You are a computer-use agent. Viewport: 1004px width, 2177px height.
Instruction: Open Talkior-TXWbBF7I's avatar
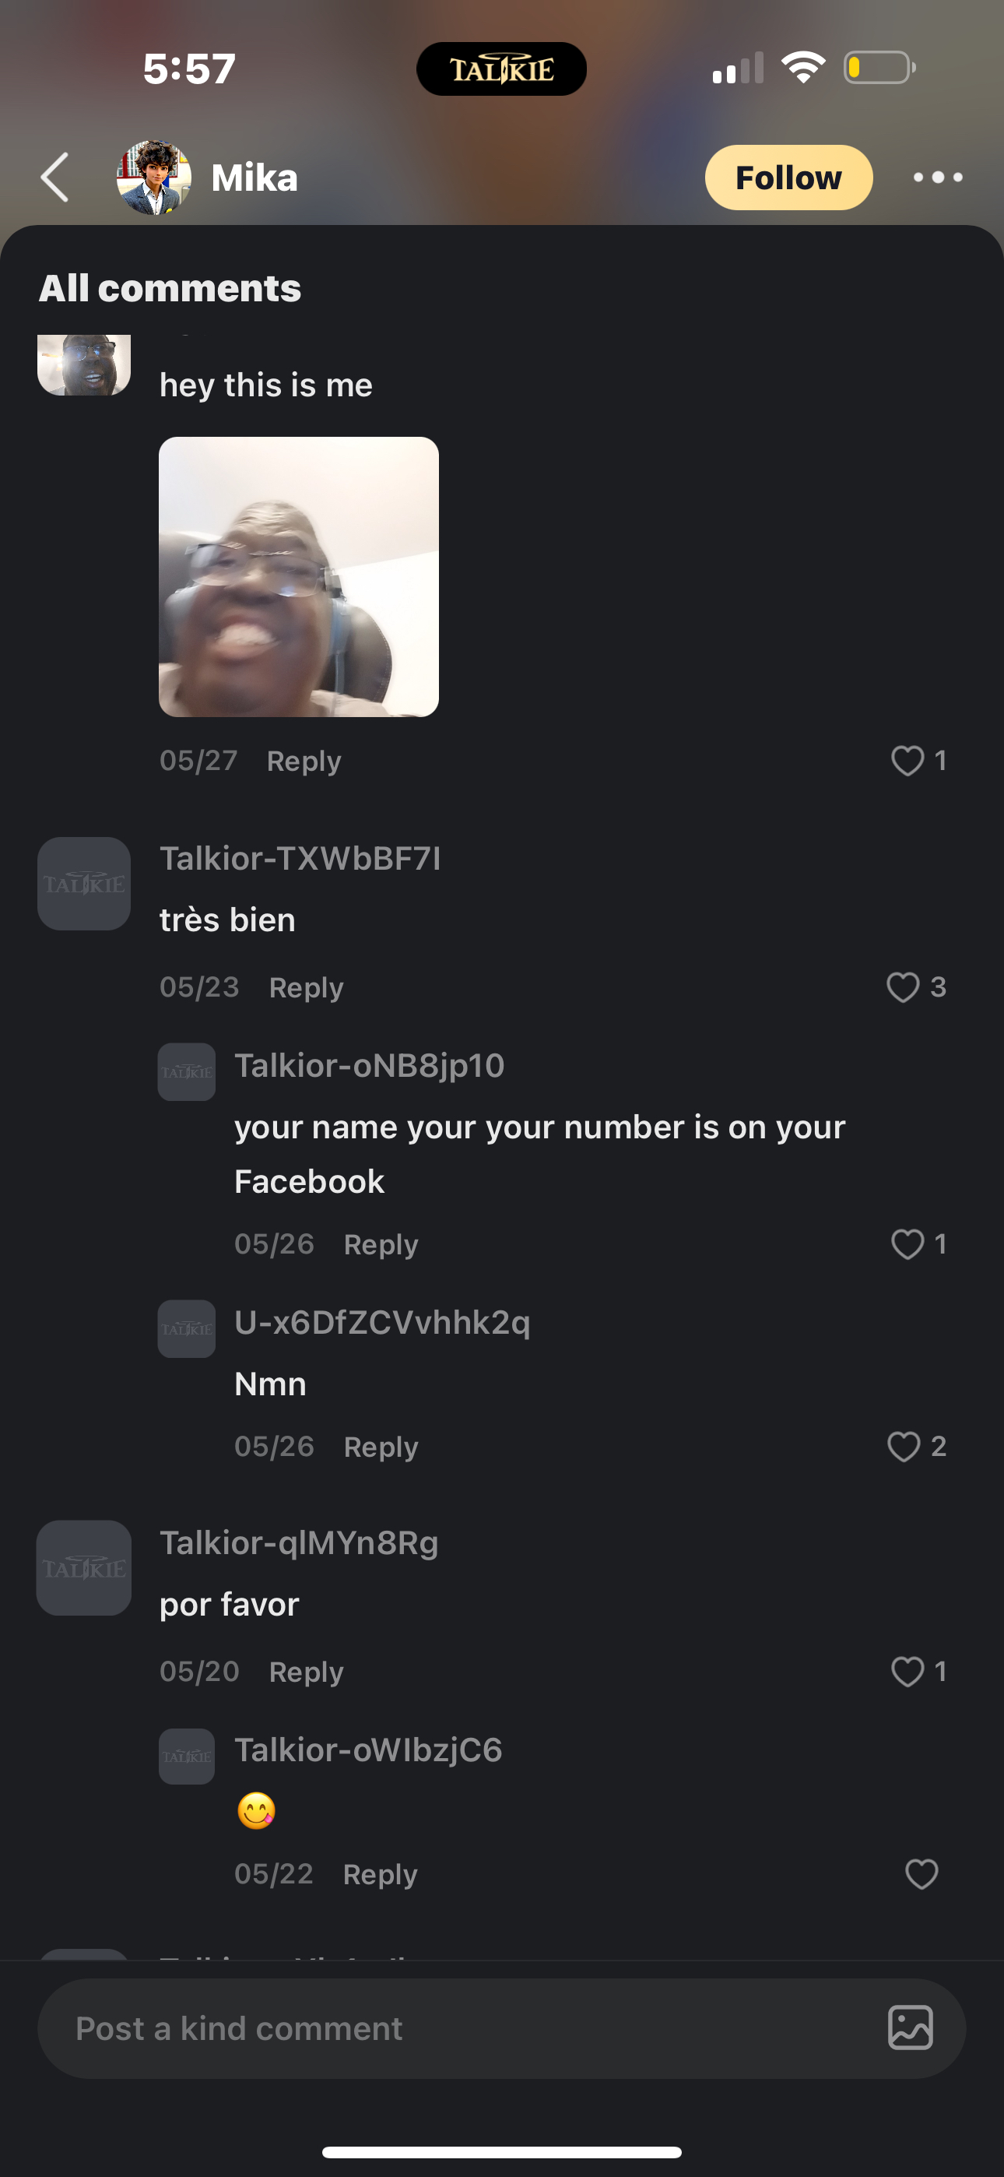[84, 884]
